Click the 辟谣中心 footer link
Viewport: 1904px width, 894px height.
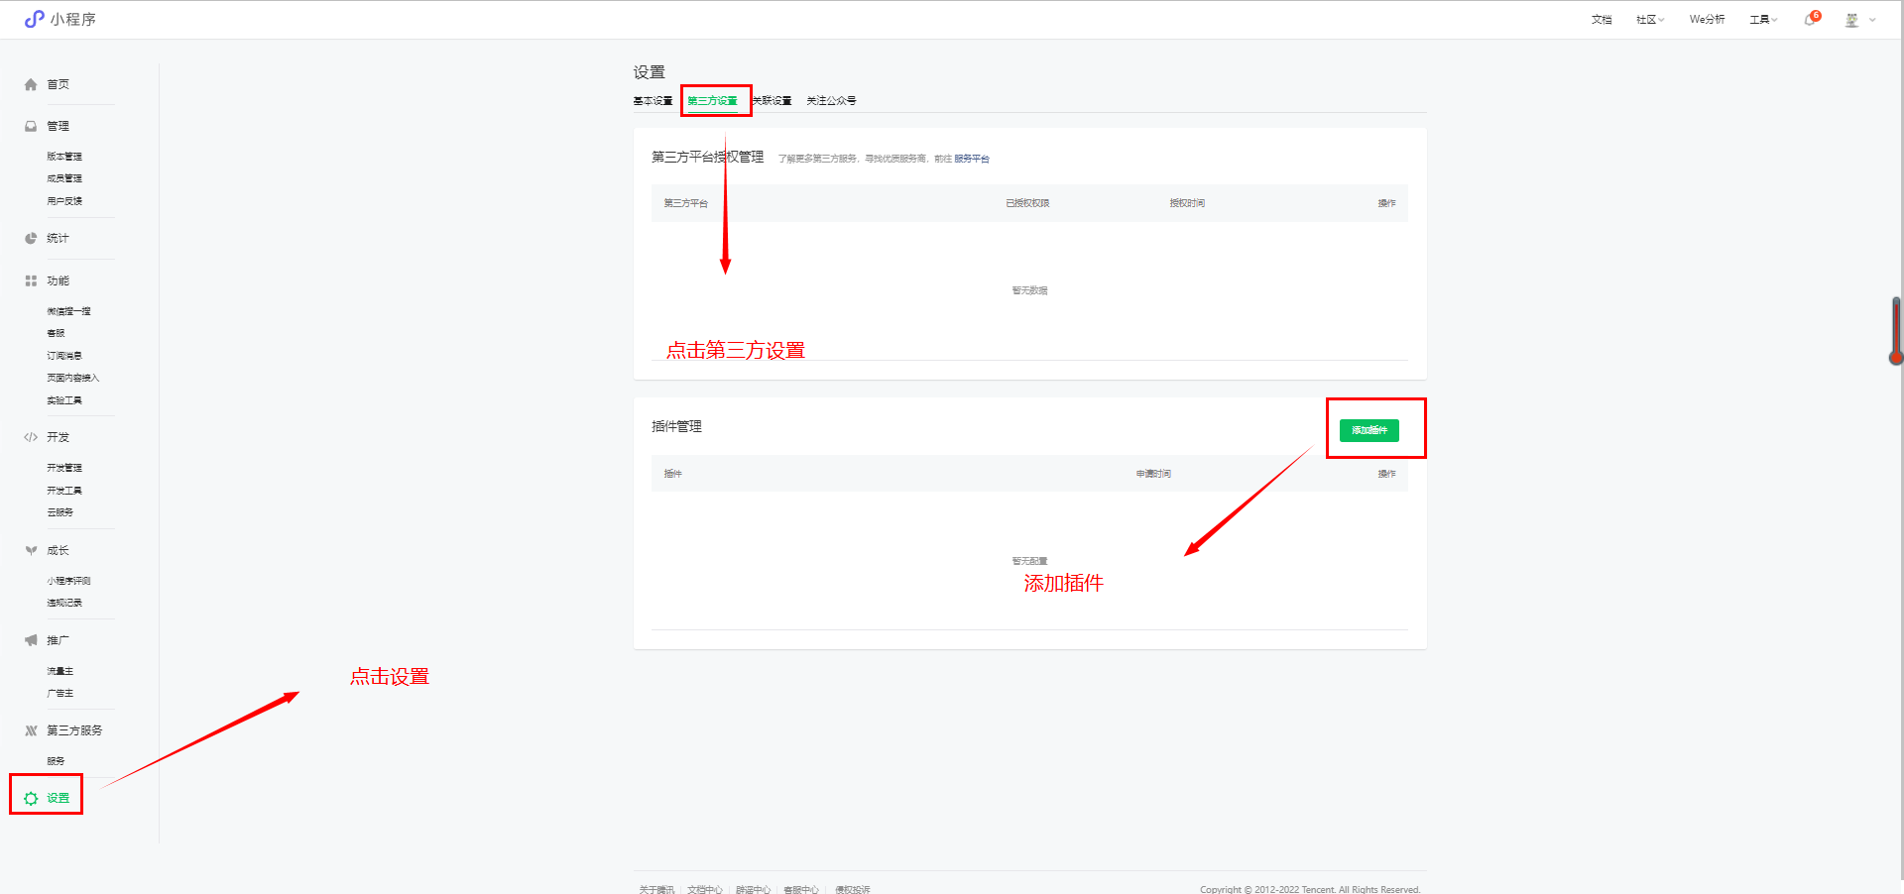click(x=754, y=889)
